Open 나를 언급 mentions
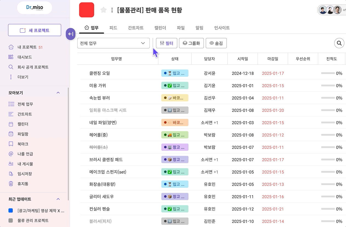Viewport: 346px width, 227px height. point(25,154)
